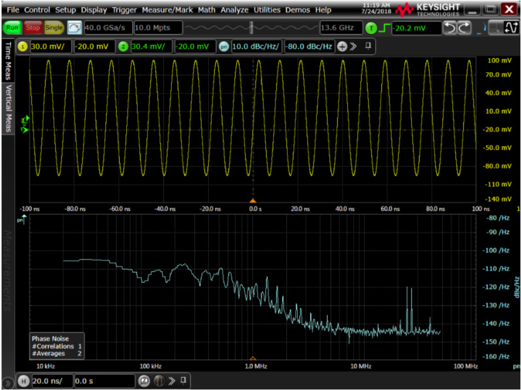Click the undo arrow icon
Screen dimensions: 521x390
(450, 28)
